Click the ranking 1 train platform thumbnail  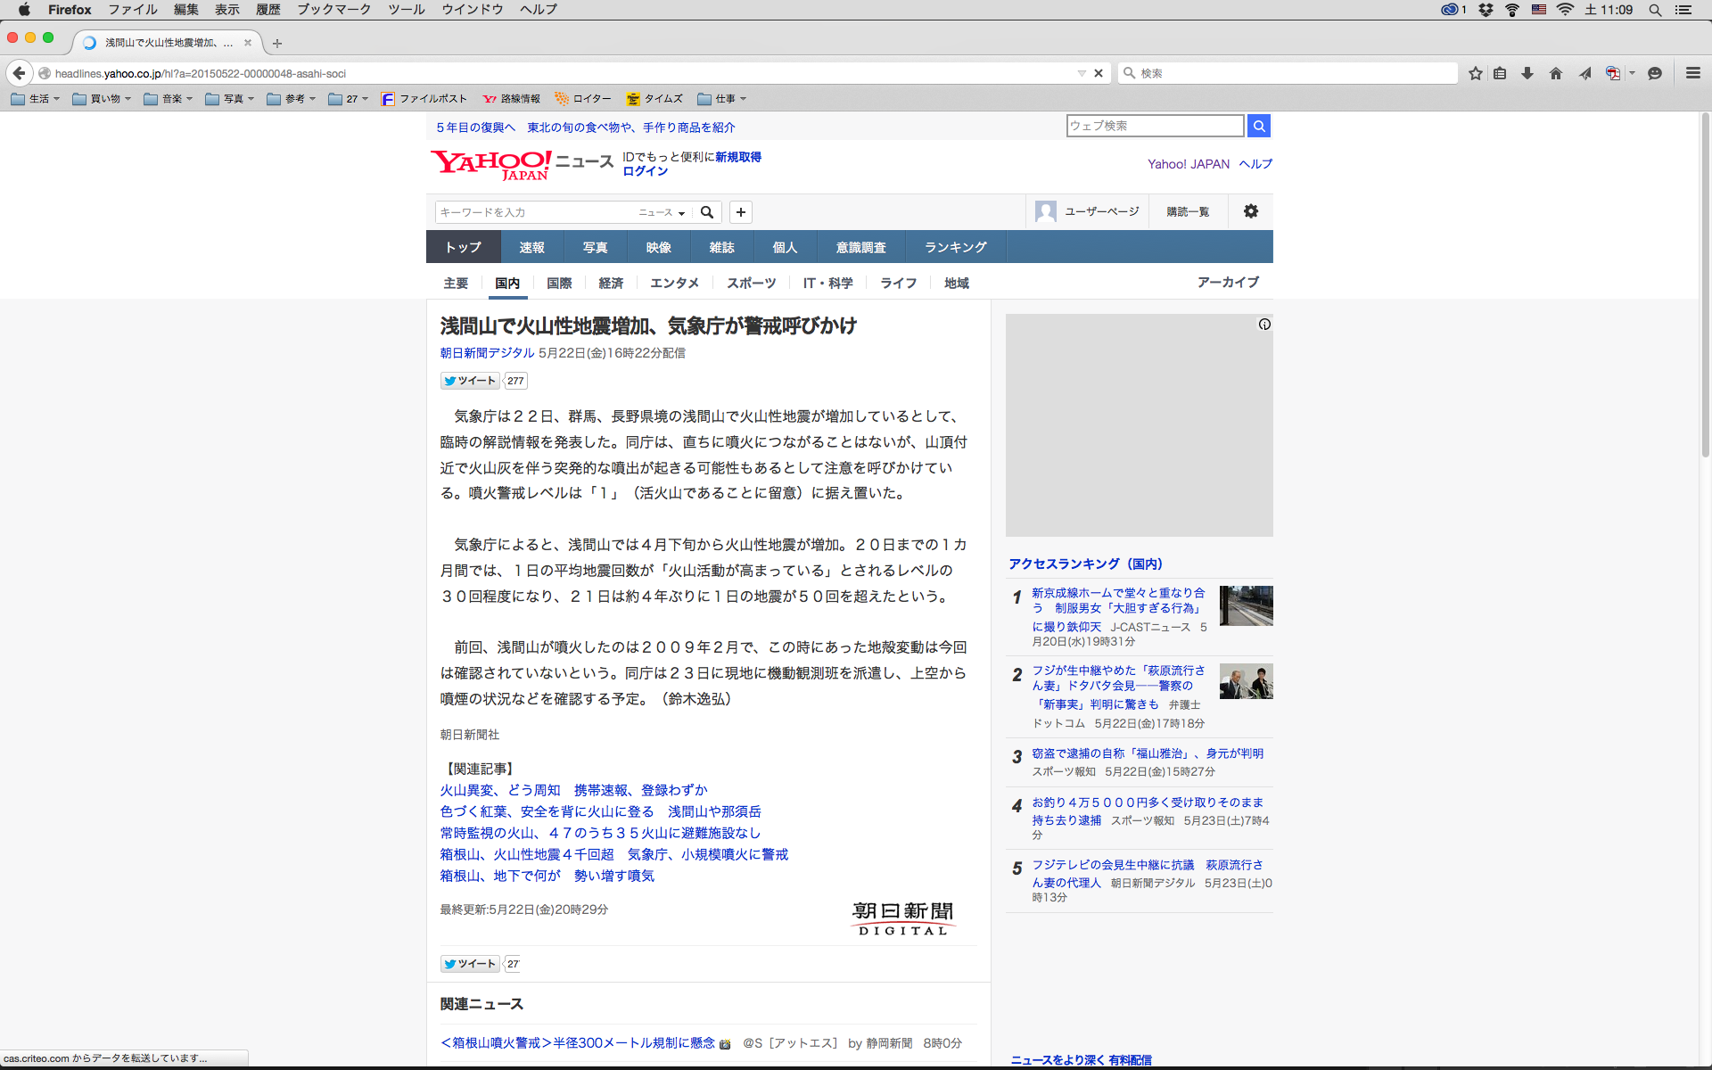[x=1246, y=605]
